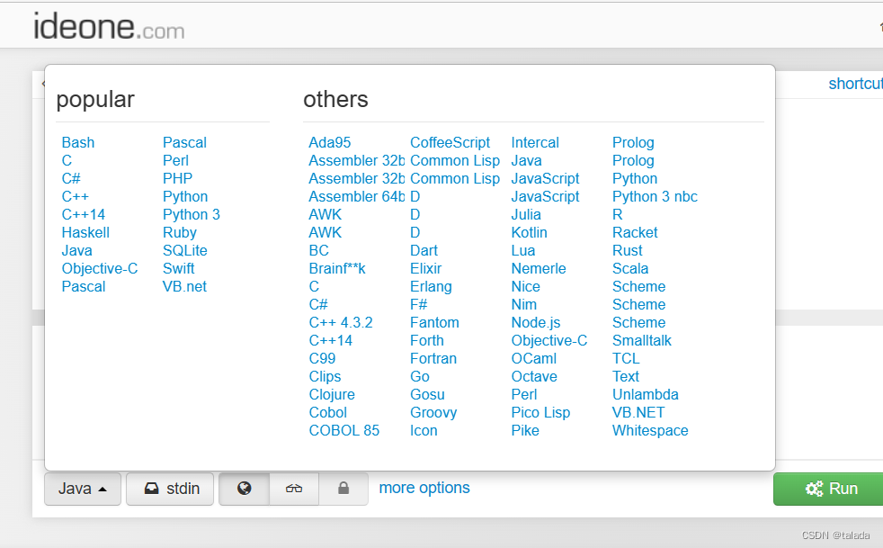Pick Racket from the language list
The height and width of the screenshot is (548, 883).
pyautogui.click(x=635, y=233)
